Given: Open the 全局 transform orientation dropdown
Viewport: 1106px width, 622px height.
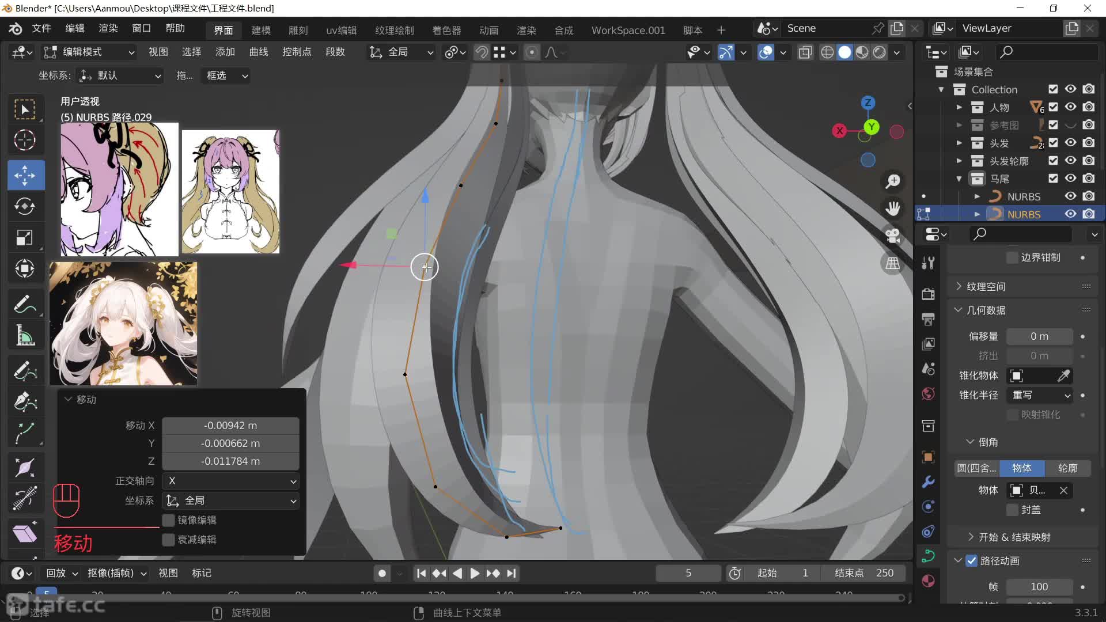Looking at the screenshot, I should [x=401, y=52].
